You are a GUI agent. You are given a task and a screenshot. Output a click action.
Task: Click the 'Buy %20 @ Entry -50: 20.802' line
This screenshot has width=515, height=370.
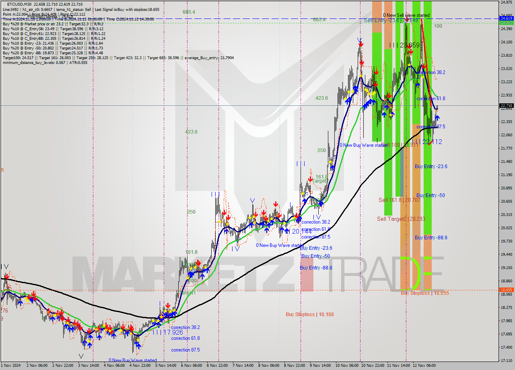click(53, 48)
